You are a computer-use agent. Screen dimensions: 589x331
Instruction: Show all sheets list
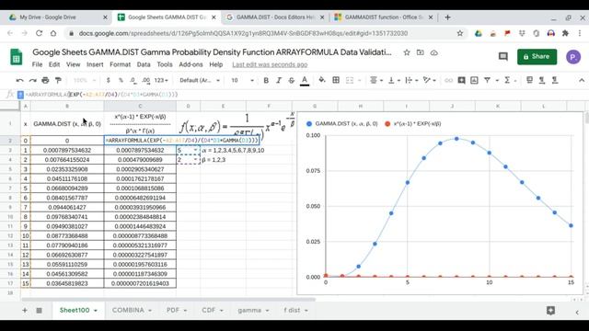tap(39, 311)
